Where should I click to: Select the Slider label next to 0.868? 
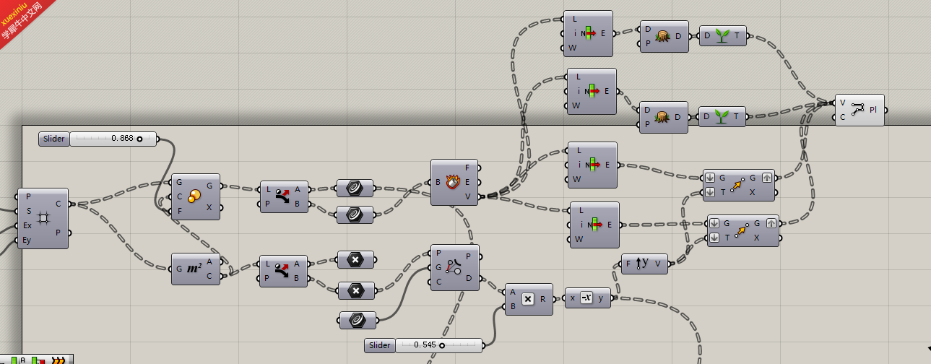pos(54,139)
